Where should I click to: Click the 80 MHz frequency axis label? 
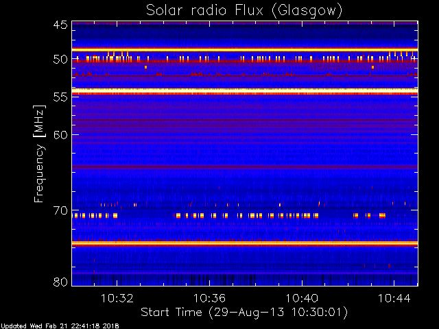60,282
